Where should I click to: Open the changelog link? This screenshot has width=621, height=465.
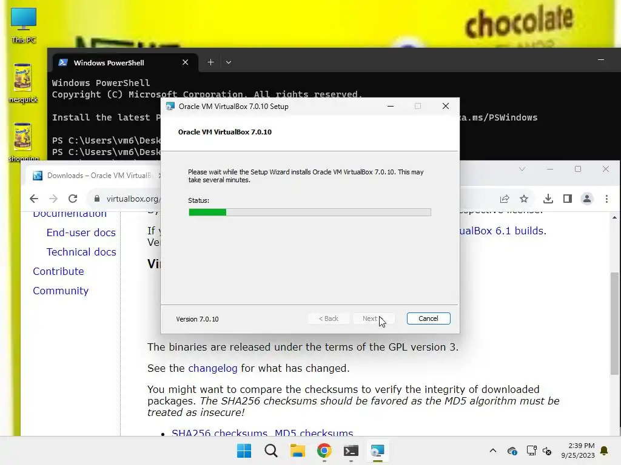(213, 369)
